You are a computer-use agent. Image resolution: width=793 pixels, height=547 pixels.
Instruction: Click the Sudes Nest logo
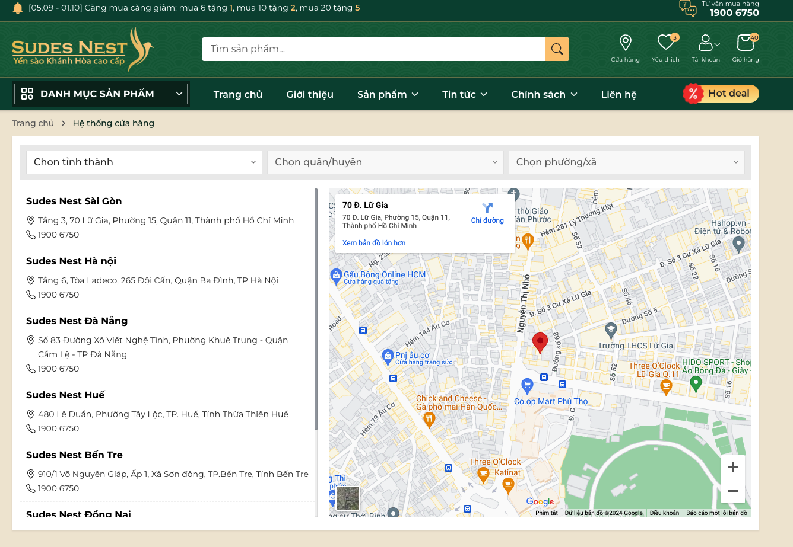click(83, 50)
